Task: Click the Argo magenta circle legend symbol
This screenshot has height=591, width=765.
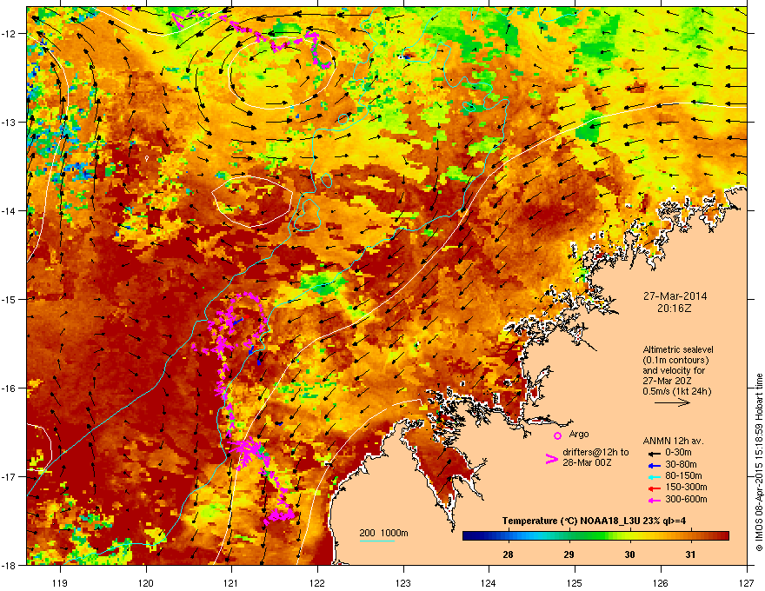Action: point(557,435)
